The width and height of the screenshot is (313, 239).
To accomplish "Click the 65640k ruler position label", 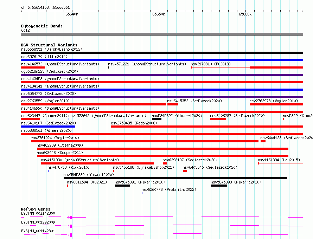I will click(72, 14).
